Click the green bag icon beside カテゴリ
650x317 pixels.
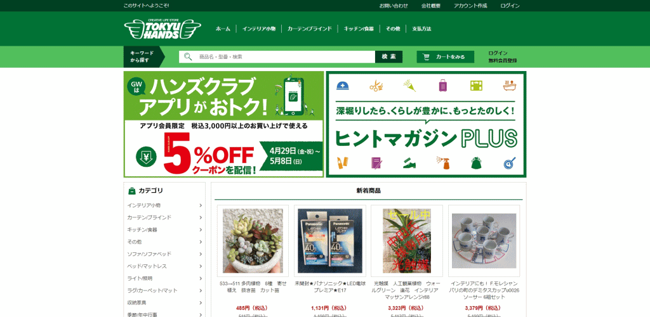(x=132, y=191)
